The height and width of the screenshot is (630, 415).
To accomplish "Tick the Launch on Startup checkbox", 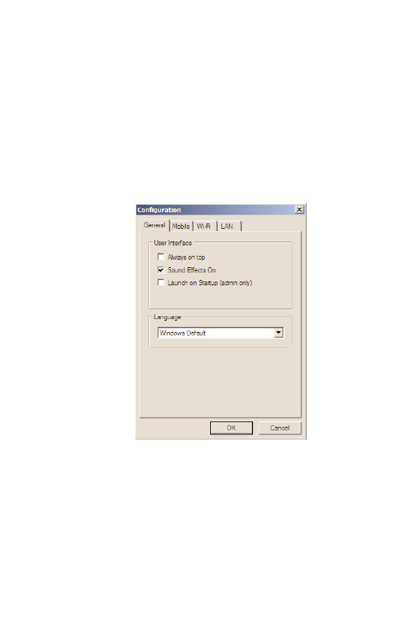I will coord(161,282).
